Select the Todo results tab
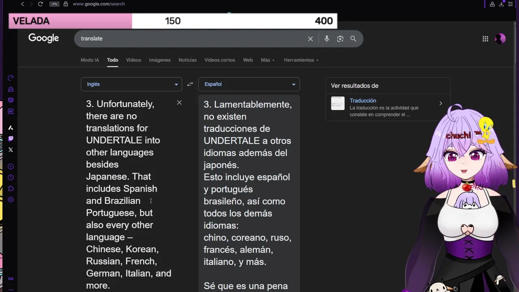The image size is (519, 292). point(113,60)
